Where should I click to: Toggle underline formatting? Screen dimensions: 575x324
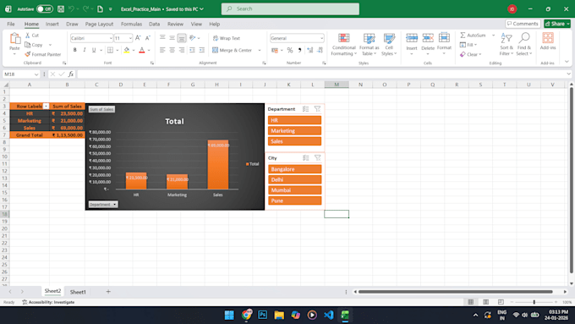pyautogui.click(x=94, y=50)
